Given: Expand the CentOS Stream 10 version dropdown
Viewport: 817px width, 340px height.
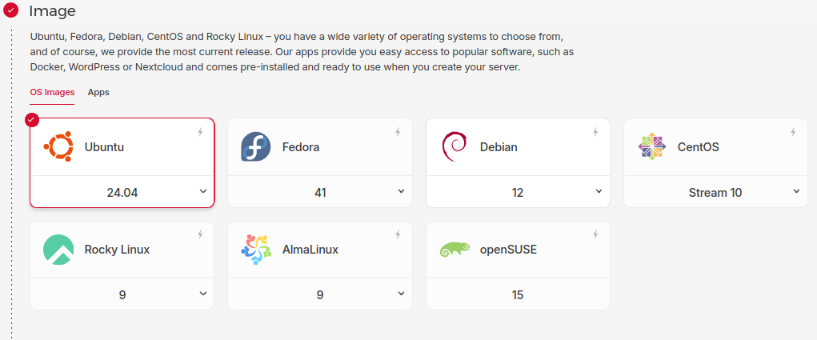Looking at the screenshot, I should [x=796, y=192].
